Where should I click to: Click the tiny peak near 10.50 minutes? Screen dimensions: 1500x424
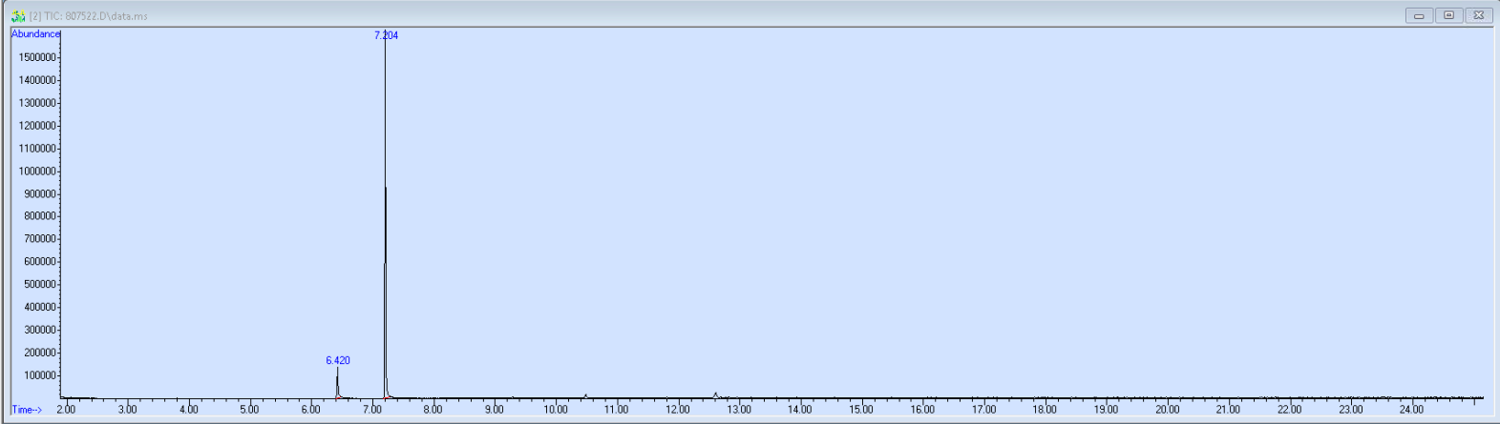click(585, 395)
